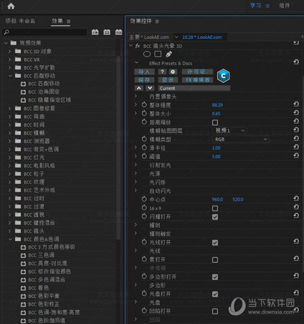Open the FX 编辑器 button
304x324 pixels.
tap(197, 80)
